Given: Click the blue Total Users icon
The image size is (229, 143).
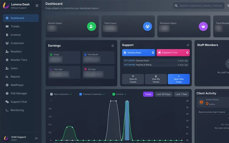Looking at the screenshot, I should click(147, 26).
